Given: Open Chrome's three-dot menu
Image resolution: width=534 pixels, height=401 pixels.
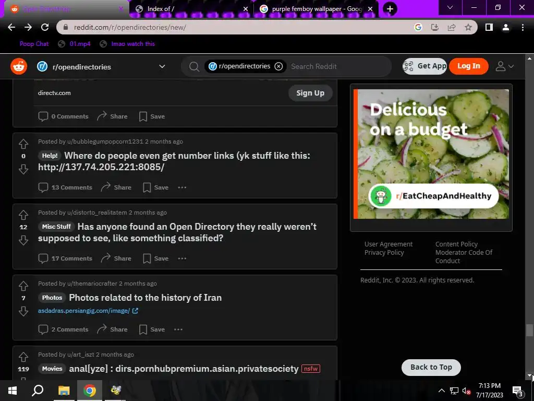Looking at the screenshot, I should [523, 27].
